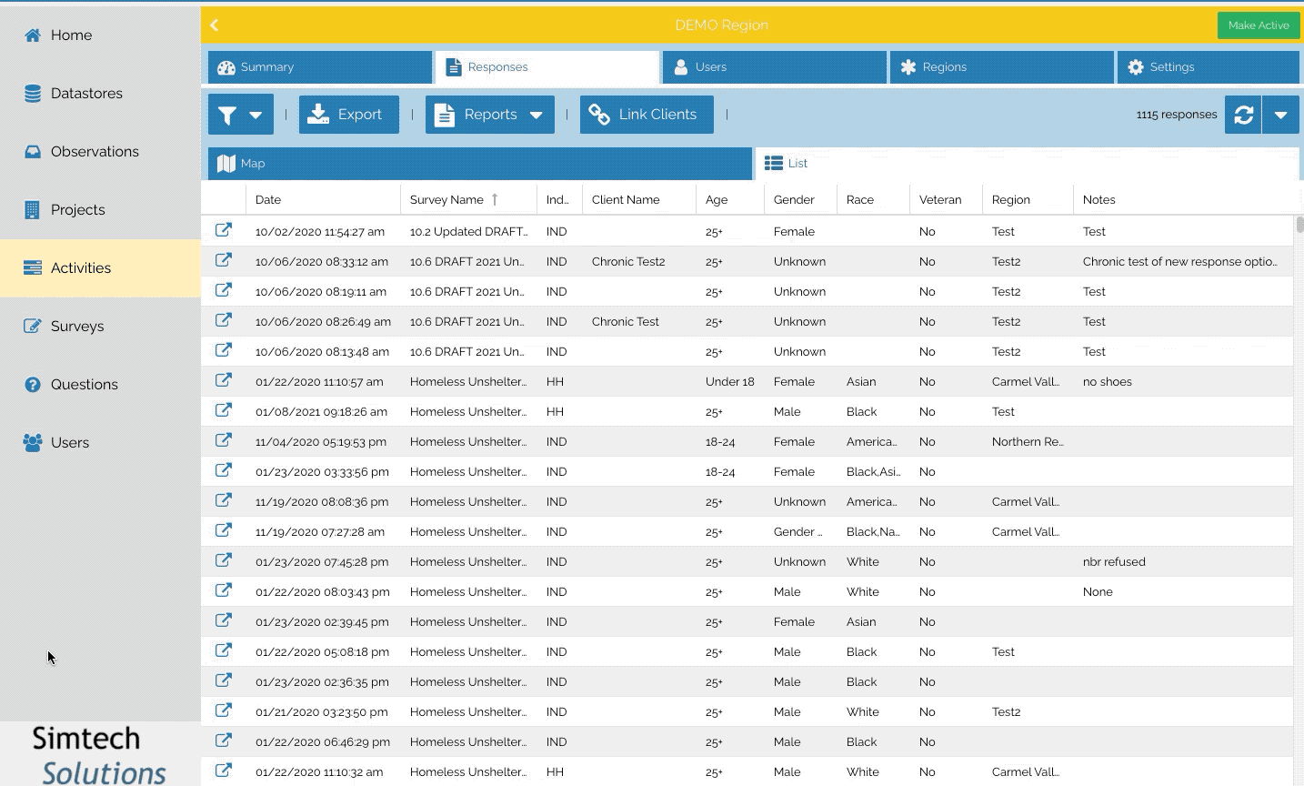Open the Settings tab
Screen dimensions: 1304x786
point(1207,67)
